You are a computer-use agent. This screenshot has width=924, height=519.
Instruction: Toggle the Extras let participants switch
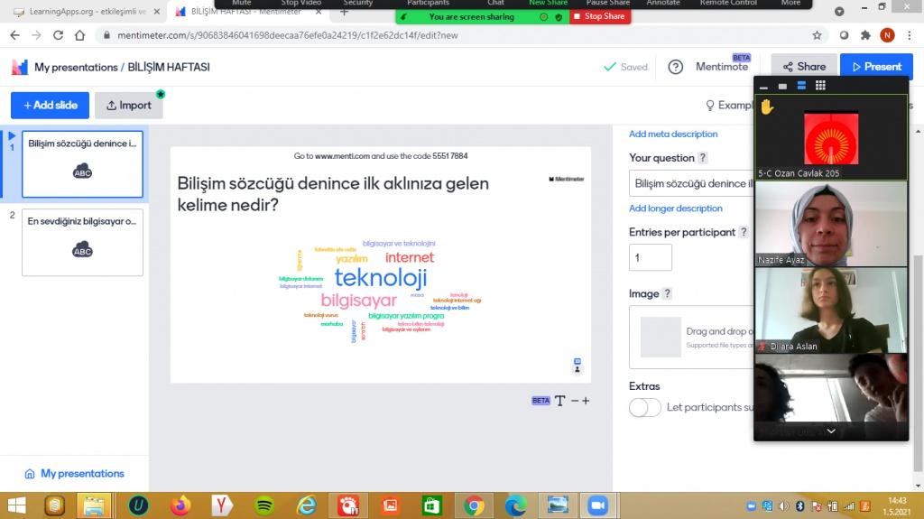(644, 407)
